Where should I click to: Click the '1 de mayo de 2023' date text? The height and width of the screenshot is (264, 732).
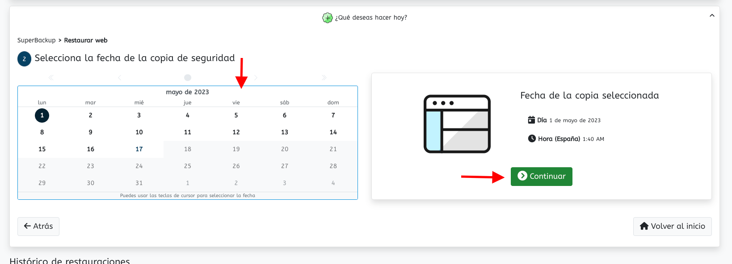(575, 120)
